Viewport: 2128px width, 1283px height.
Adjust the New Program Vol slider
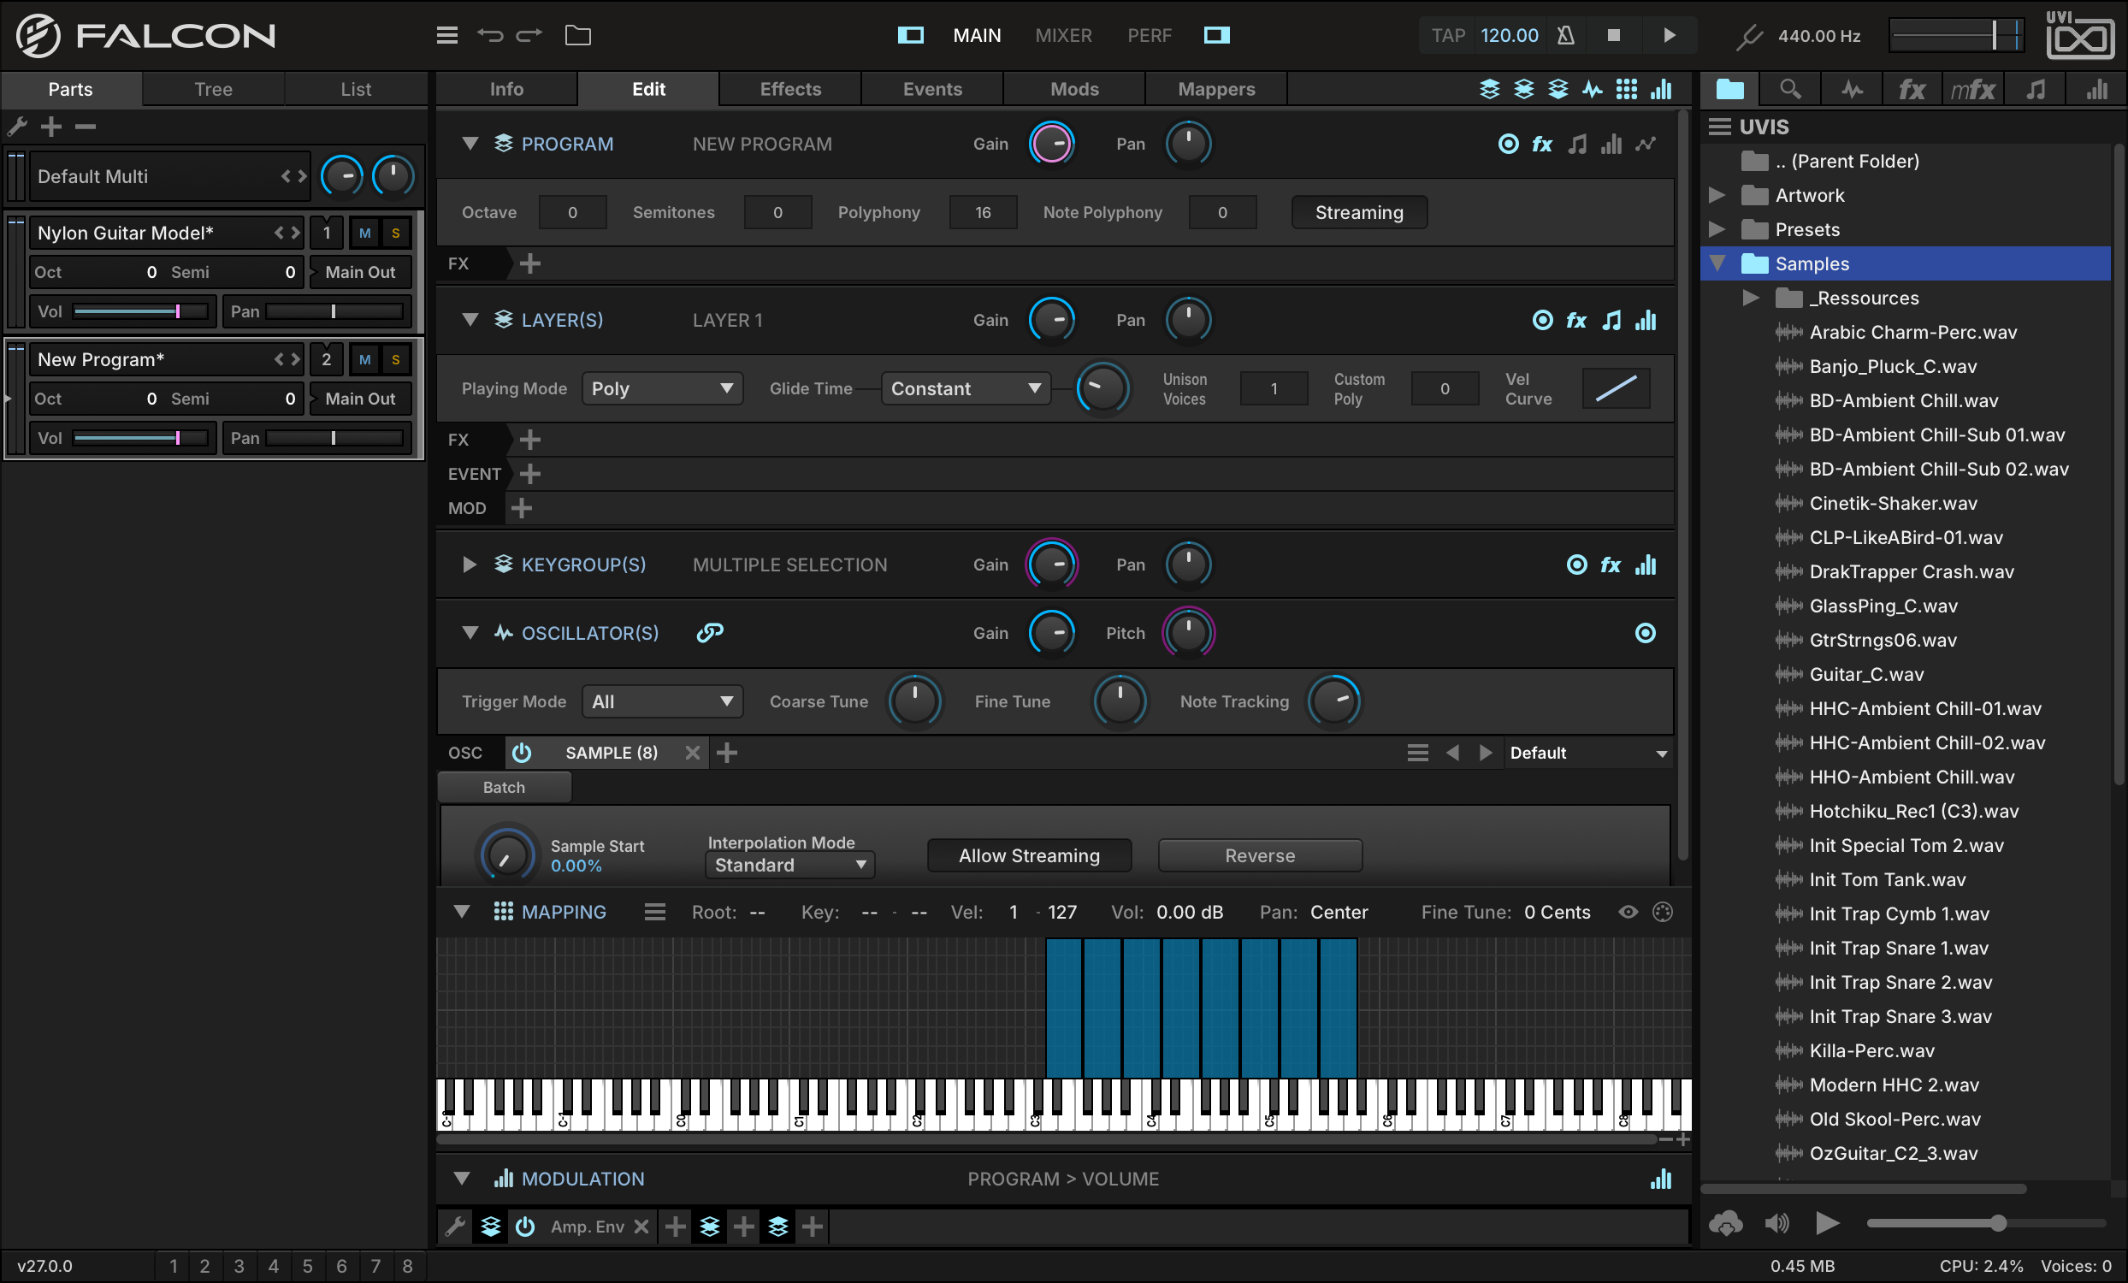tap(143, 438)
